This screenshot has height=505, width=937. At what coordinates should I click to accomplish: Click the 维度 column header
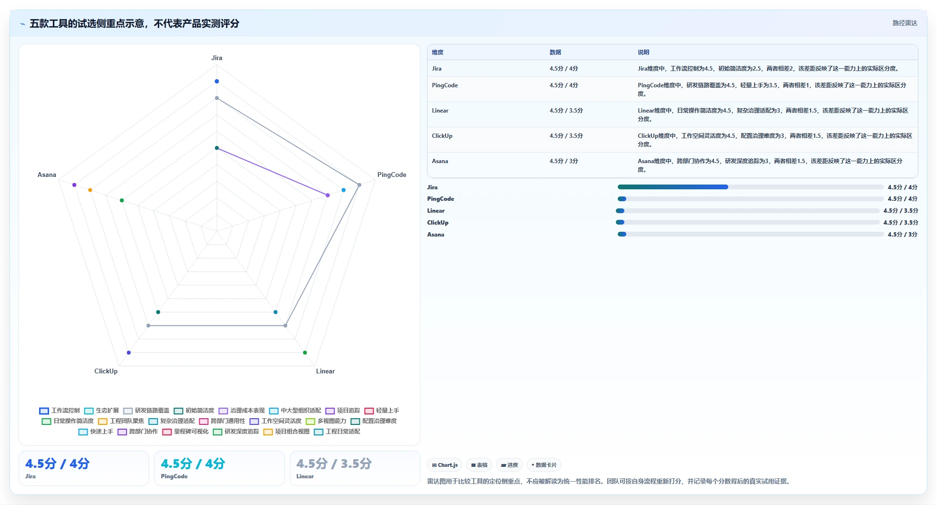click(x=438, y=52)
